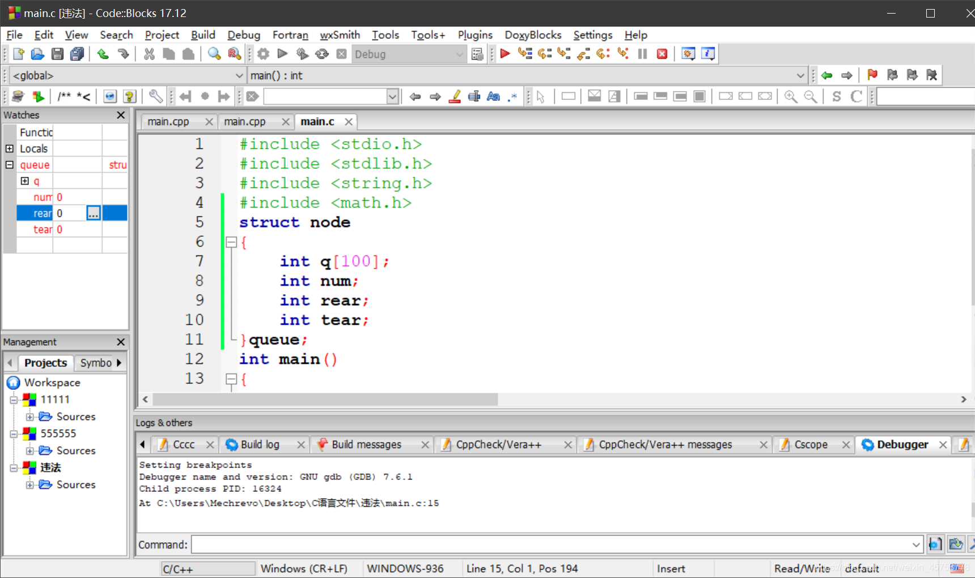Clear all bookmarks icon

tap(931, 75)
